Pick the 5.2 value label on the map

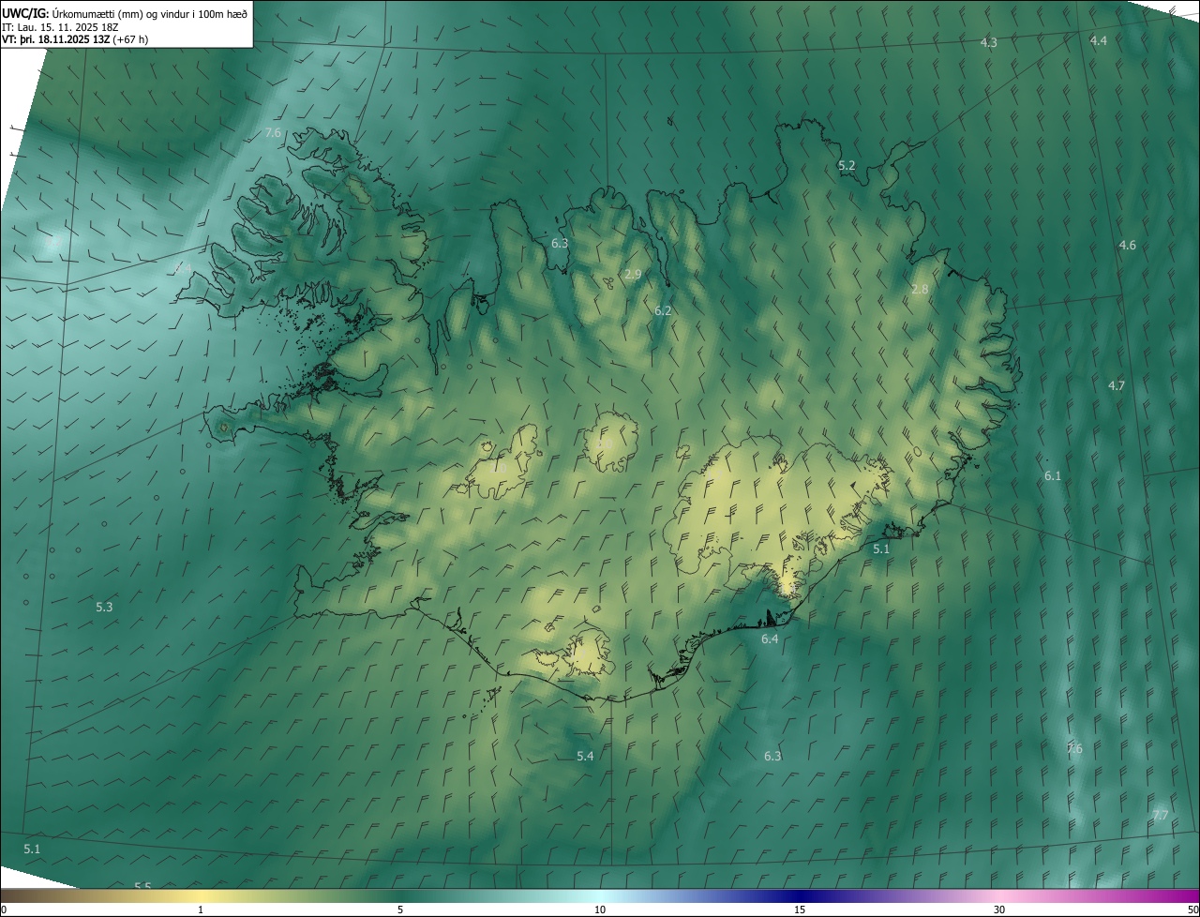click(847, 166)
